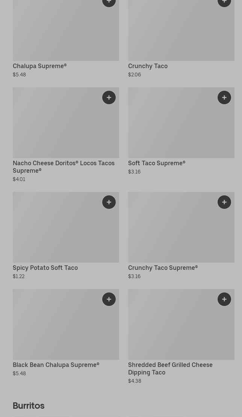Add Crunchy Taco using plus button

(224, 2)
